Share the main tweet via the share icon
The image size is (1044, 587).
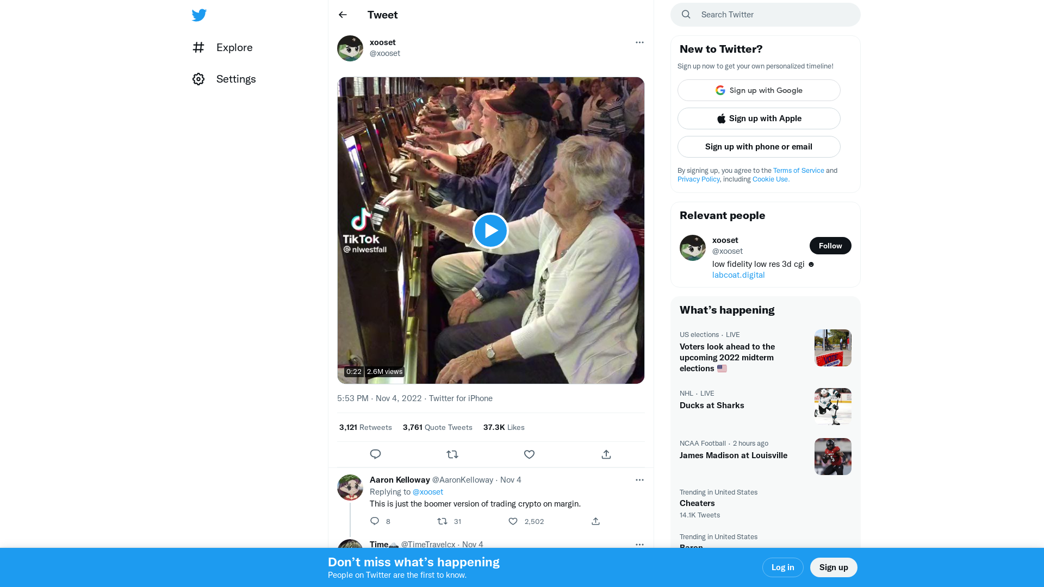(606, 454)
